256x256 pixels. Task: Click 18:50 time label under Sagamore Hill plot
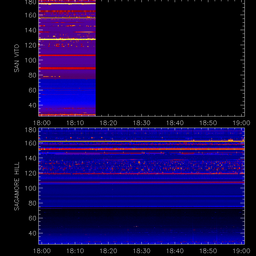(208, 251)
